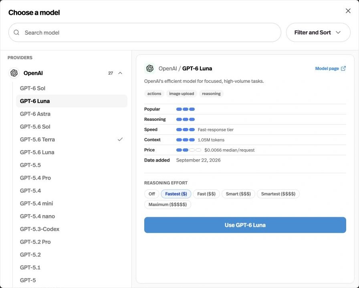Click the image upload tag
This screenshot has width=359, height=288.
182,94
